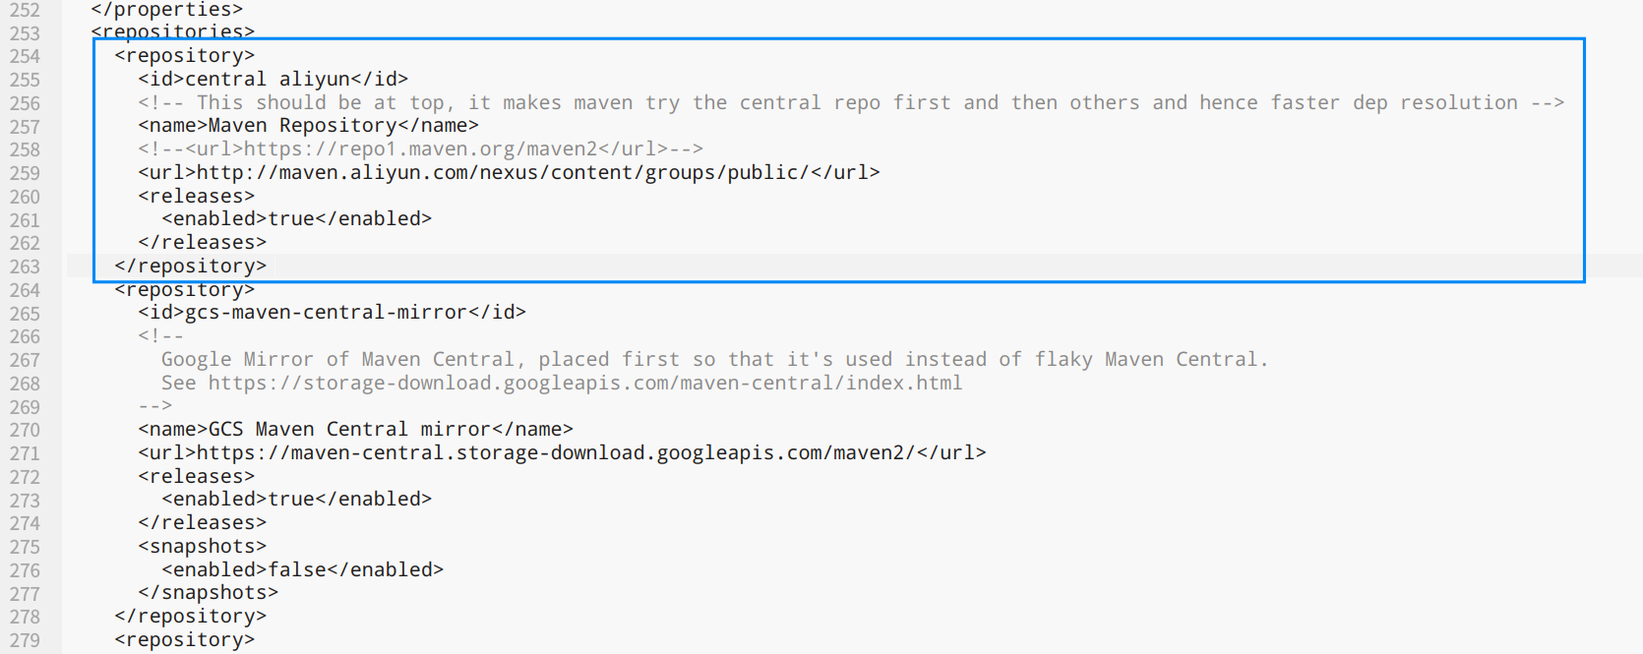
Task: Place cursor on the gcs-maven-central-mirror id
Action: click(326, 313)
